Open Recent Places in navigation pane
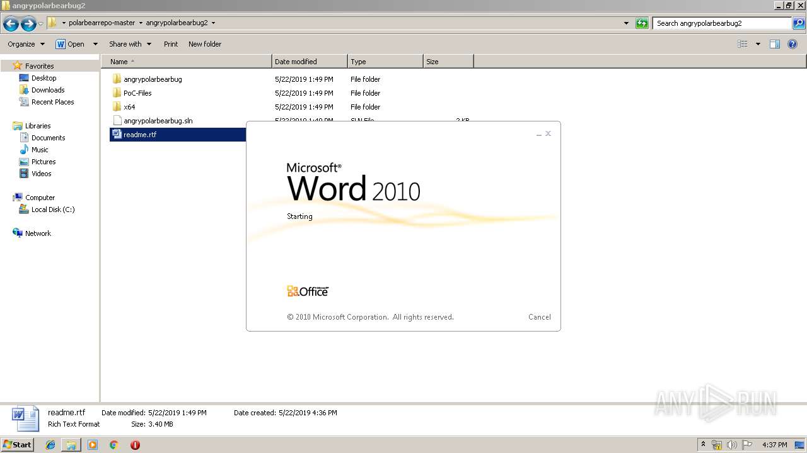The image size is (807, 453). [52, 102]
